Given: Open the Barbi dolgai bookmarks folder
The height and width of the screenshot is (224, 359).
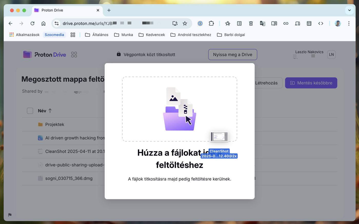Looking at the screenshot, I should (231, 35).
